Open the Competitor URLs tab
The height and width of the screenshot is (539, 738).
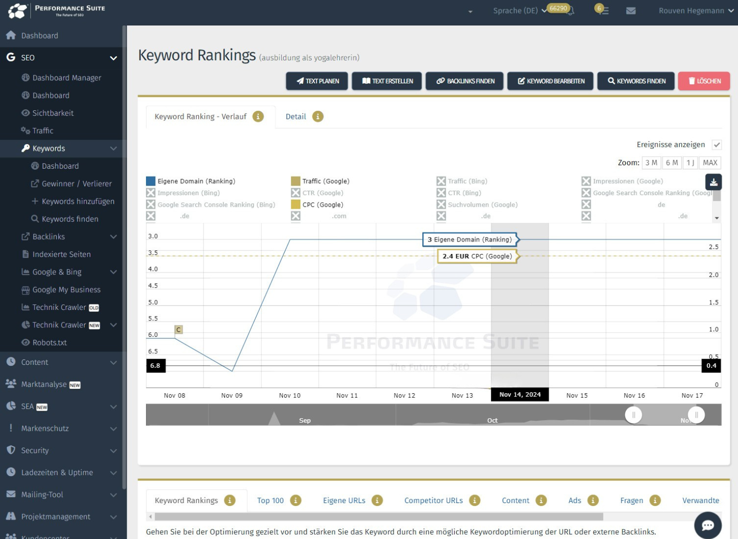pyautogui.click(x=433, y=500)
